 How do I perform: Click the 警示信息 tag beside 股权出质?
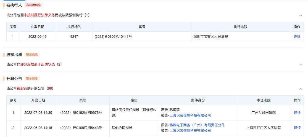32,55
